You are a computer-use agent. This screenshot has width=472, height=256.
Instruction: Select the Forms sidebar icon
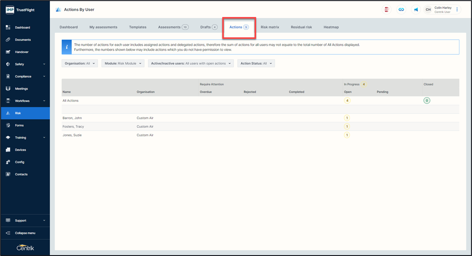(8, 126)
